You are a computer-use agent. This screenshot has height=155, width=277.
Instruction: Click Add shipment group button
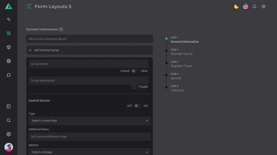click(90, 50)
